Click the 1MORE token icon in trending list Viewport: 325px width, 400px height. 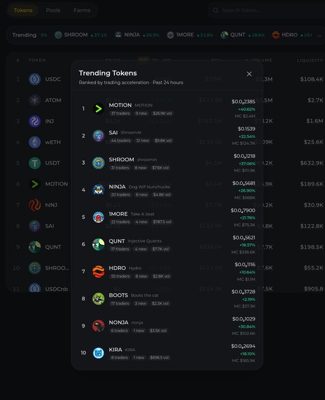[98, 217]
